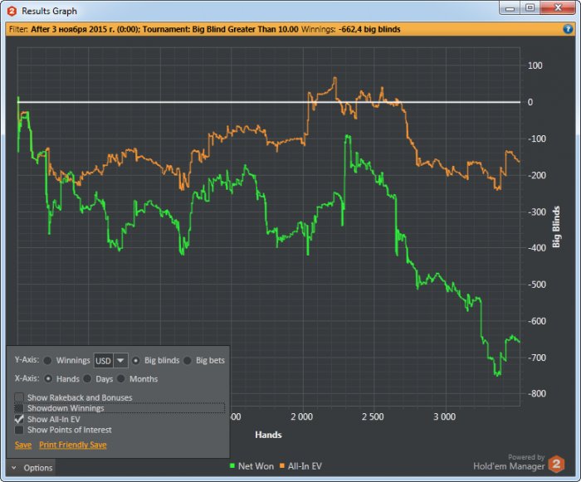Screen dimensions: 581x482
Task: Switch X-Axis to Days
Action: point(87,379)
